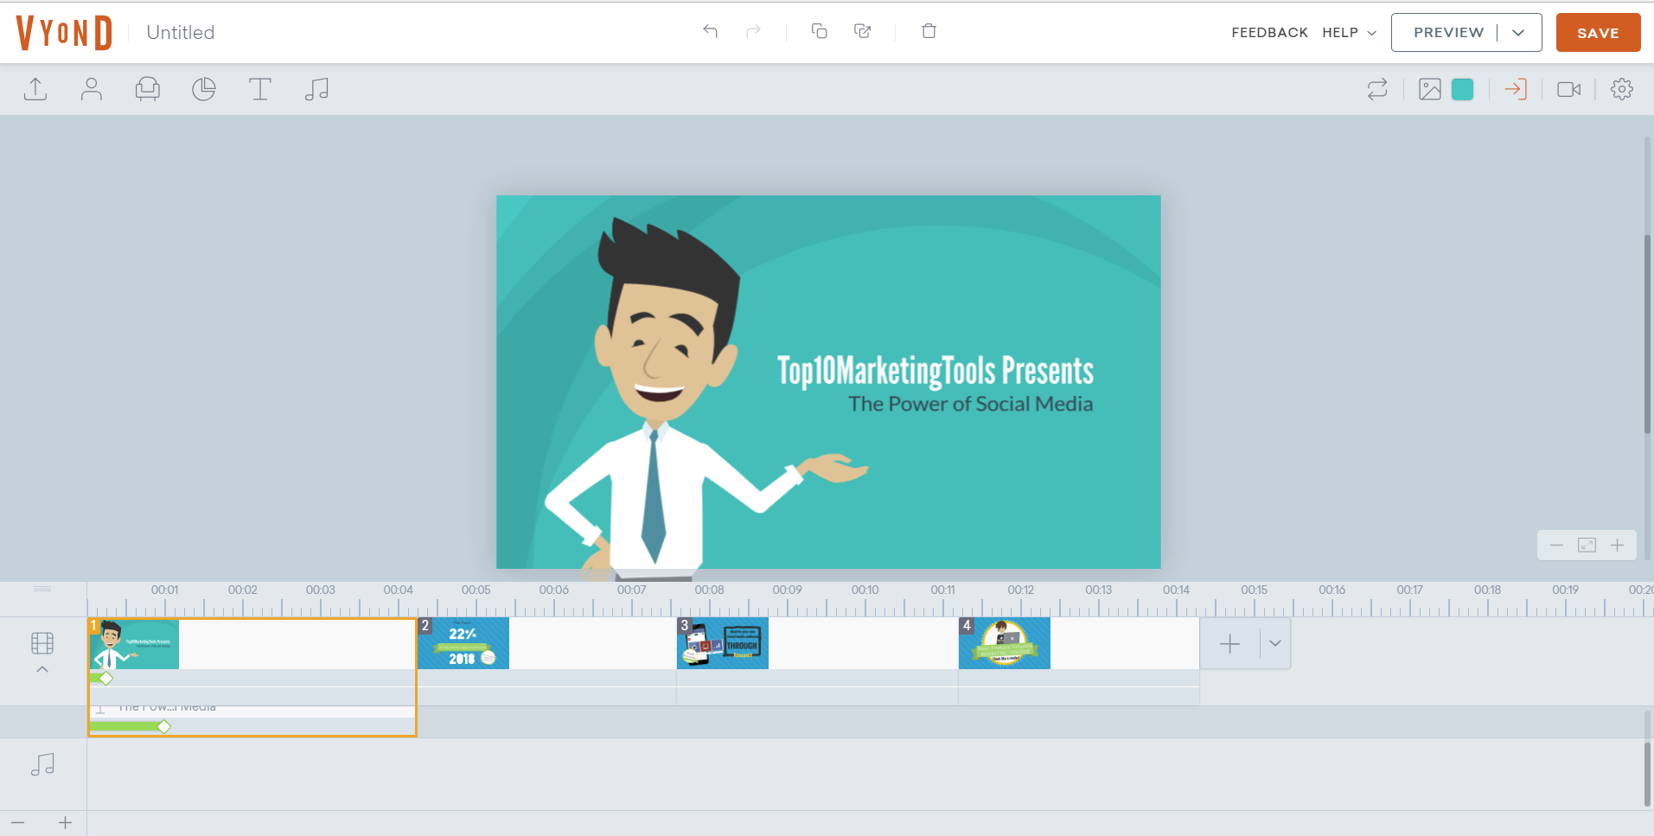Viewport: 1654px width, 836px height.
Task: Open the Text library
Action: tap(260, 89)
